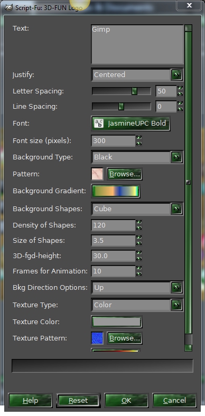The image size is (205, 416).
Task: Click the Help button
Action: point(30,400)
